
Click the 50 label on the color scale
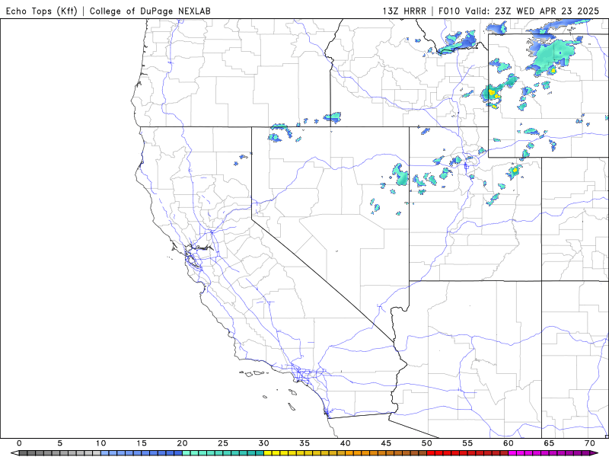[427, 443]
